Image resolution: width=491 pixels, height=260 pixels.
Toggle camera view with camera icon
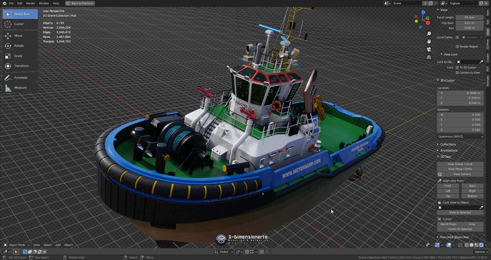pos(429,49)
